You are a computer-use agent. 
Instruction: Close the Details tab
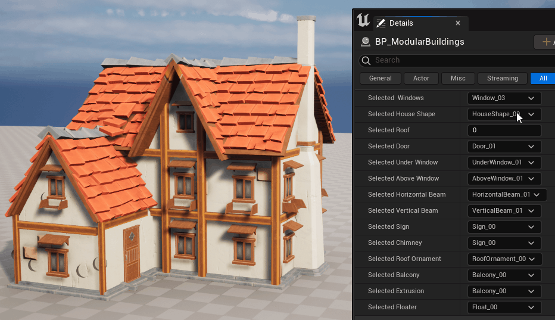[x=458, y=23]
